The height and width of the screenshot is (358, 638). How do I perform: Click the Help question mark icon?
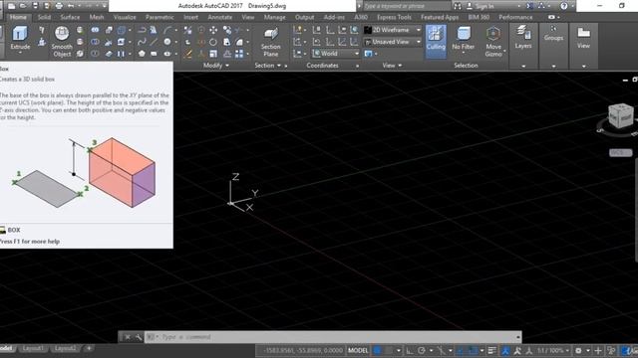(x=564, y=6)
